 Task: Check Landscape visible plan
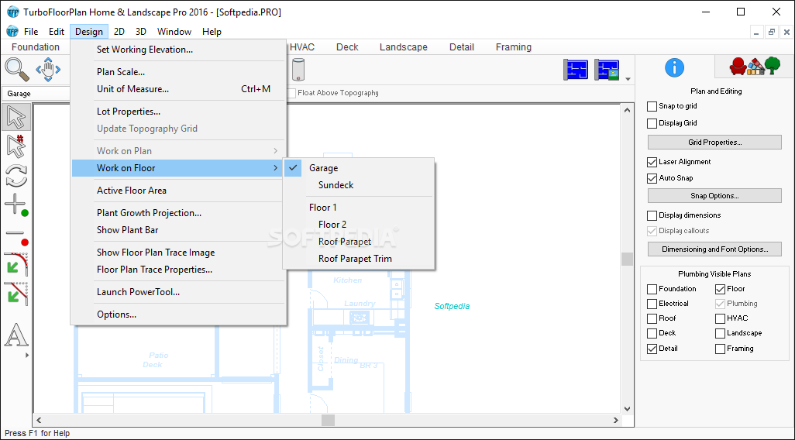[720, 334]
